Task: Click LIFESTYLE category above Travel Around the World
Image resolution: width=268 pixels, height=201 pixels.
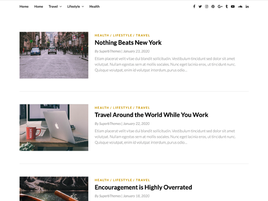Action: click(122, 108)
